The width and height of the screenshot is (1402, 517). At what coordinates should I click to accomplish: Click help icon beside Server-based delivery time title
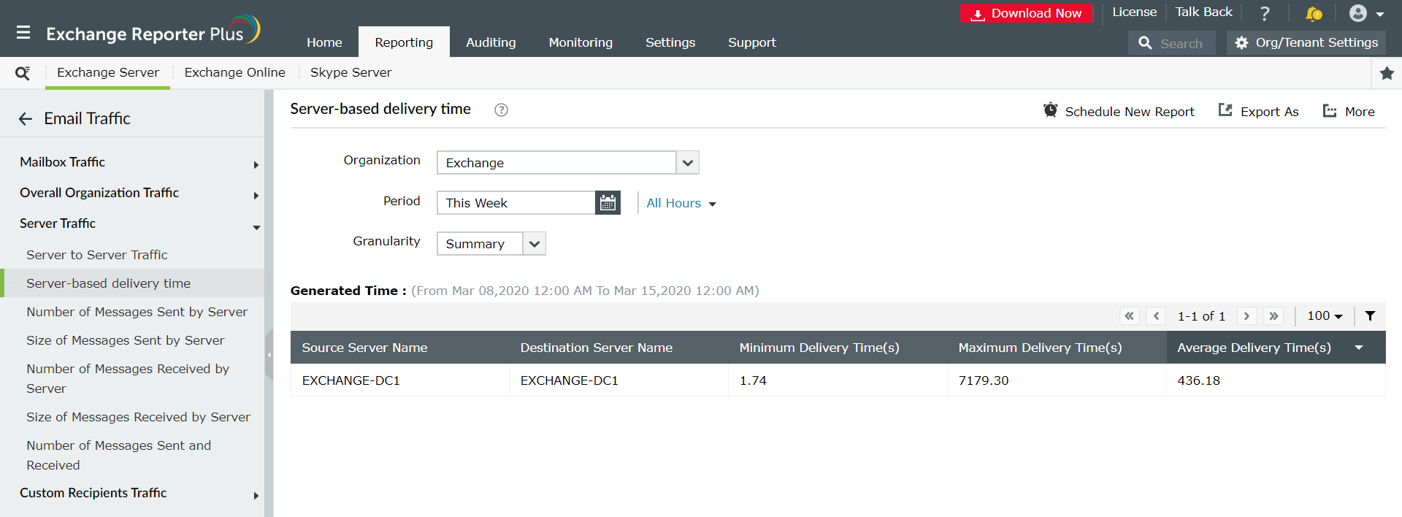click(501, 110)
